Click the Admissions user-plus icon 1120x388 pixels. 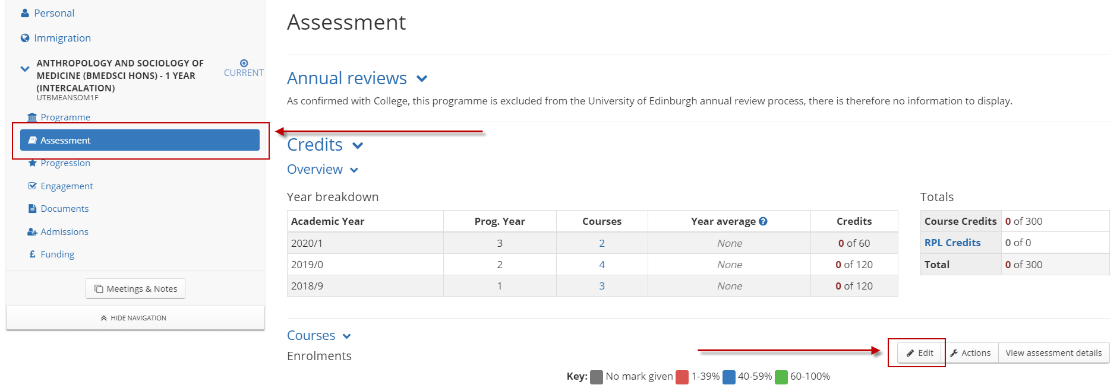pos(33,232)
